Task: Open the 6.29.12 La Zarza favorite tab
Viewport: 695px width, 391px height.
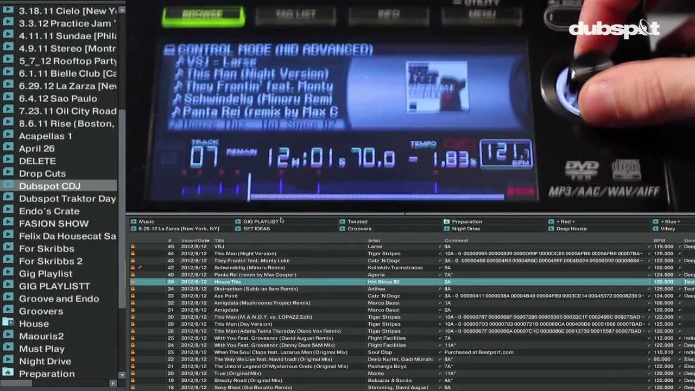Action: pyautogui.click(x=179, y=229)
